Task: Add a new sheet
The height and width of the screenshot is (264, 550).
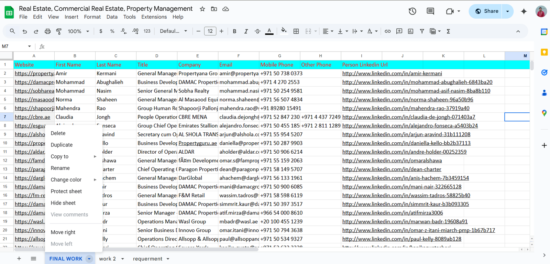Action: click(19, 259)
